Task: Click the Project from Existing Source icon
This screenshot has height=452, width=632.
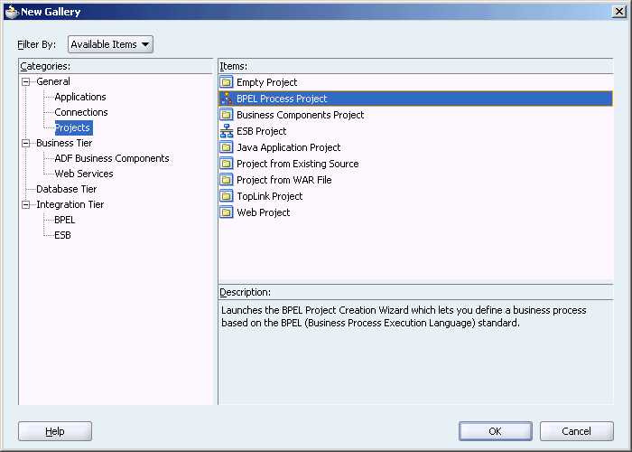Action: coord(227,164)
